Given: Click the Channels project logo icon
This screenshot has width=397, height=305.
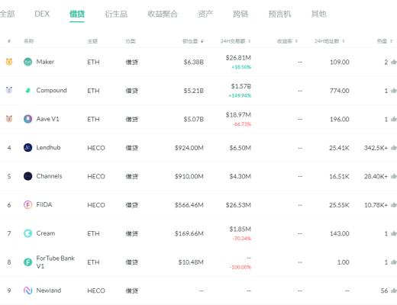Looking at the screenshot, I should [x=27, y=176].
